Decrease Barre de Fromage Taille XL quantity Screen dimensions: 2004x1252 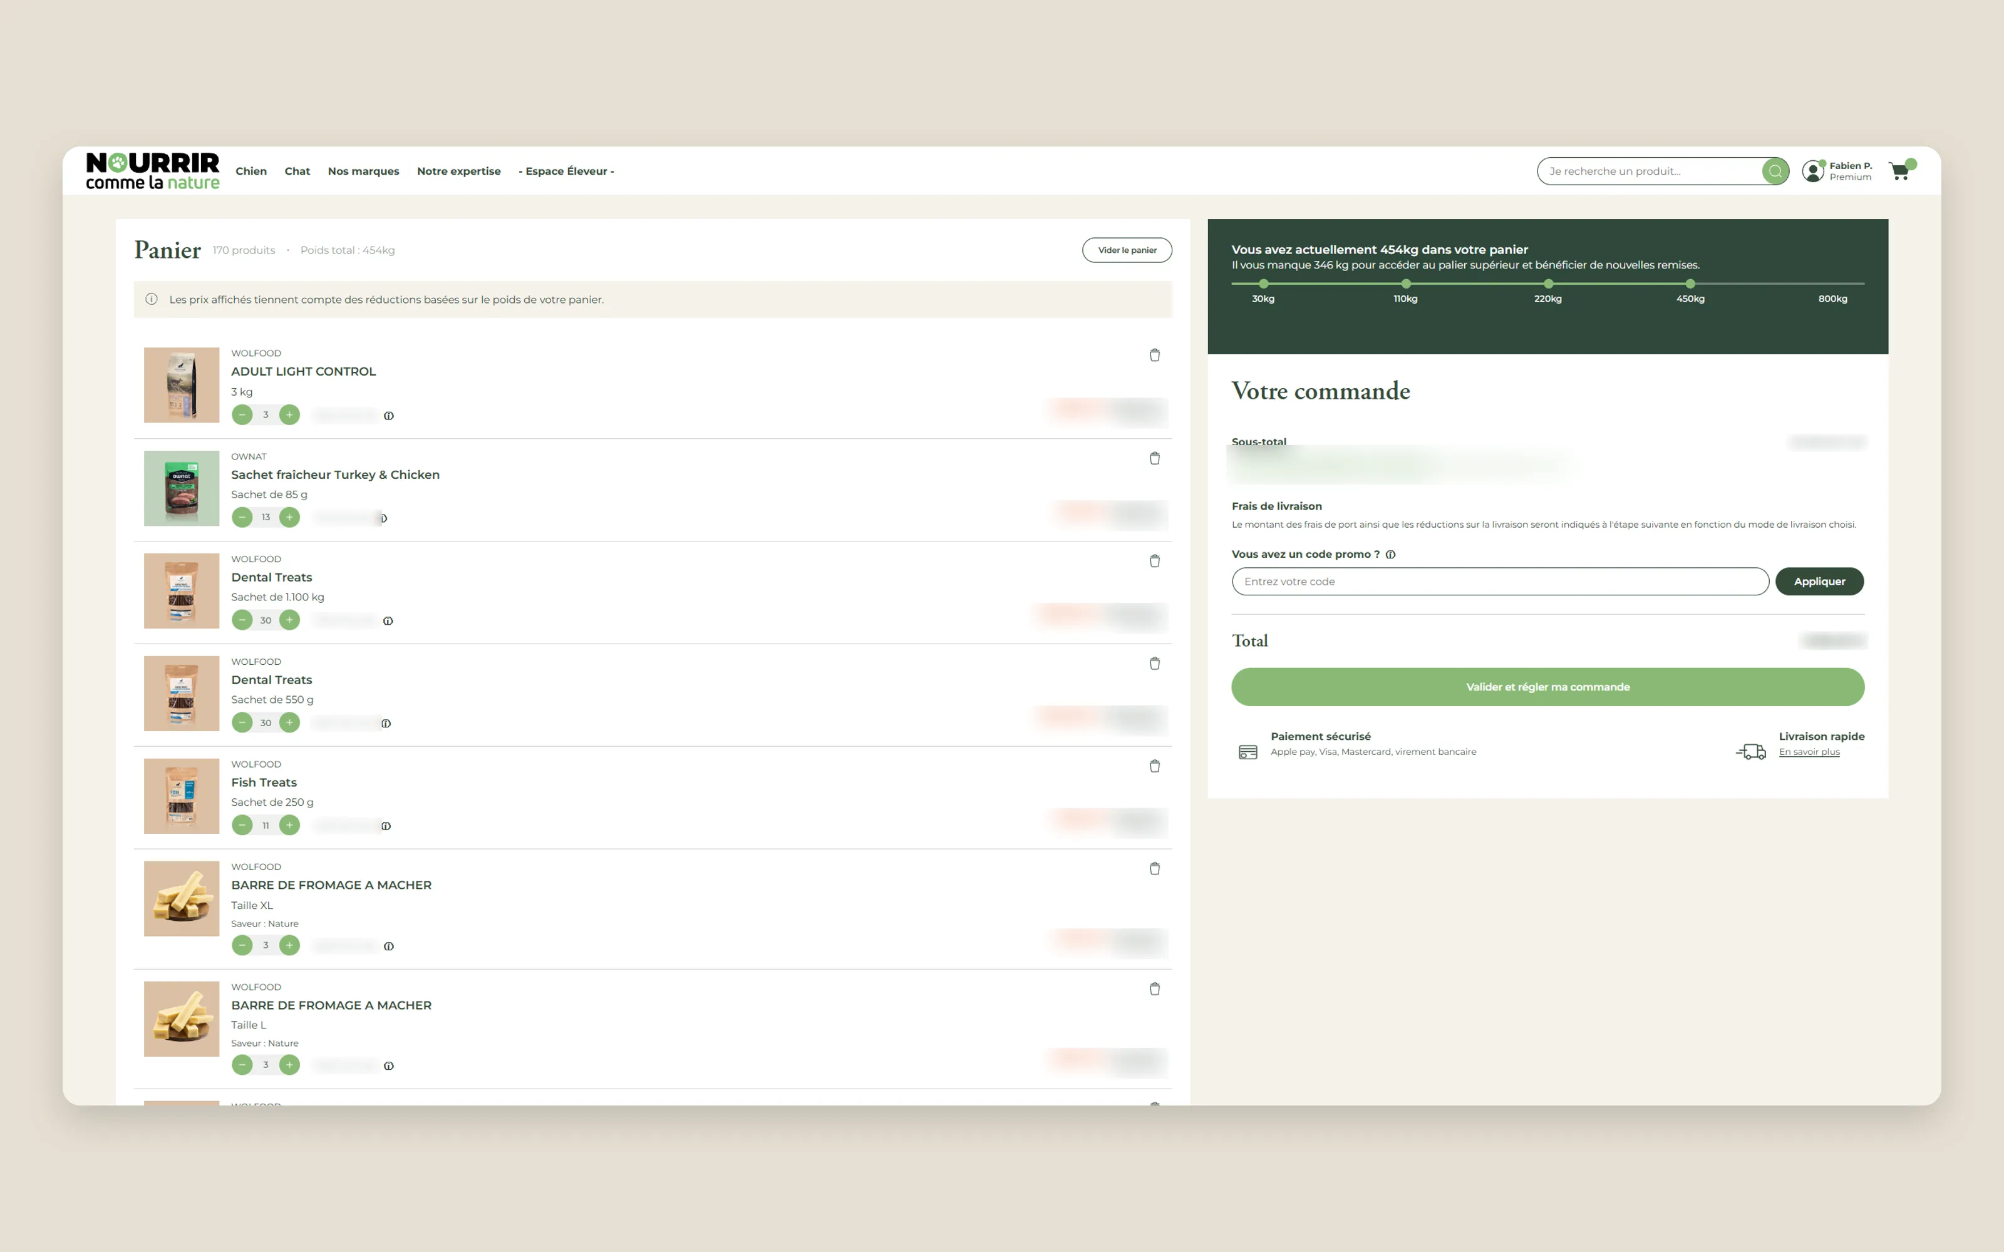(x=242, y=945)
